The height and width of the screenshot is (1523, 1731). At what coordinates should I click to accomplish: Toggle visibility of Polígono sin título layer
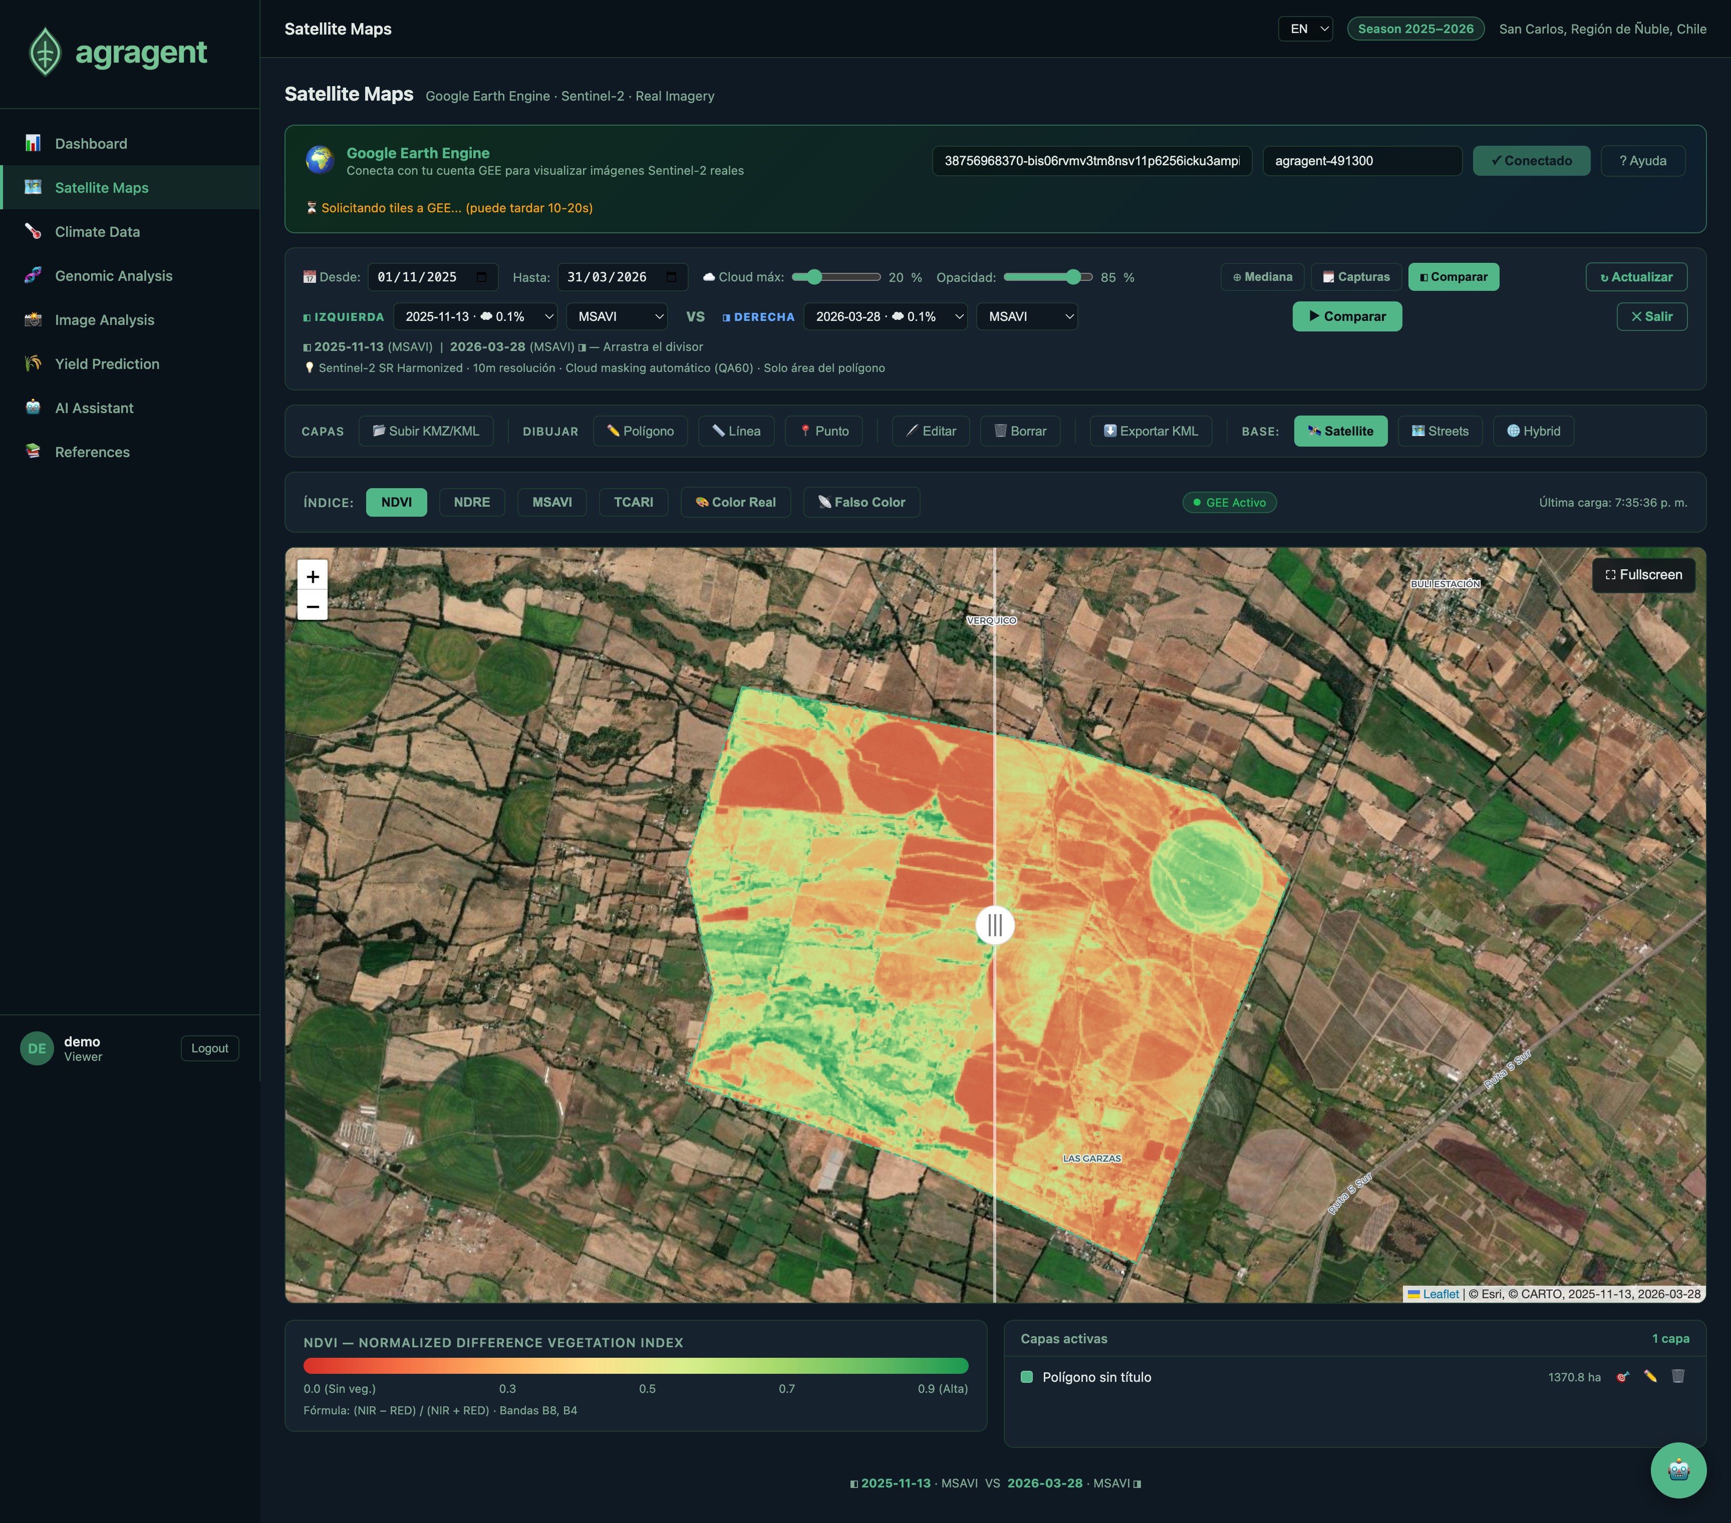click(1027, 1377)
